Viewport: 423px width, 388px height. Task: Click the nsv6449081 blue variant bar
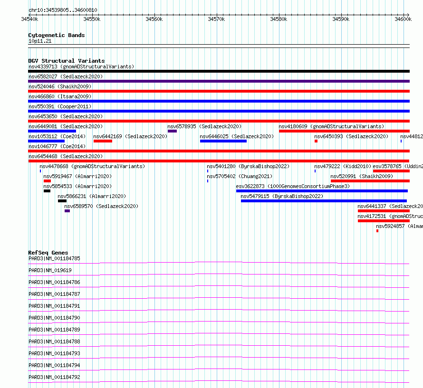pos(52,131)
